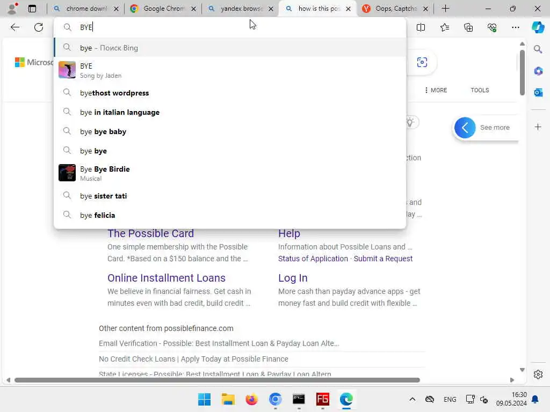Click the vertical page scrollbar thumb
Image resolution: width=550 pixels, height=412 pixels.
522,72
